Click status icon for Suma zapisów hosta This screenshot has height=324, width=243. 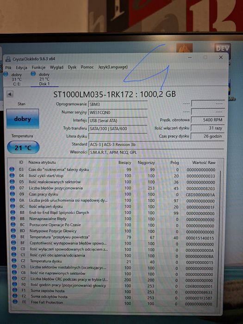coord(15,291)
